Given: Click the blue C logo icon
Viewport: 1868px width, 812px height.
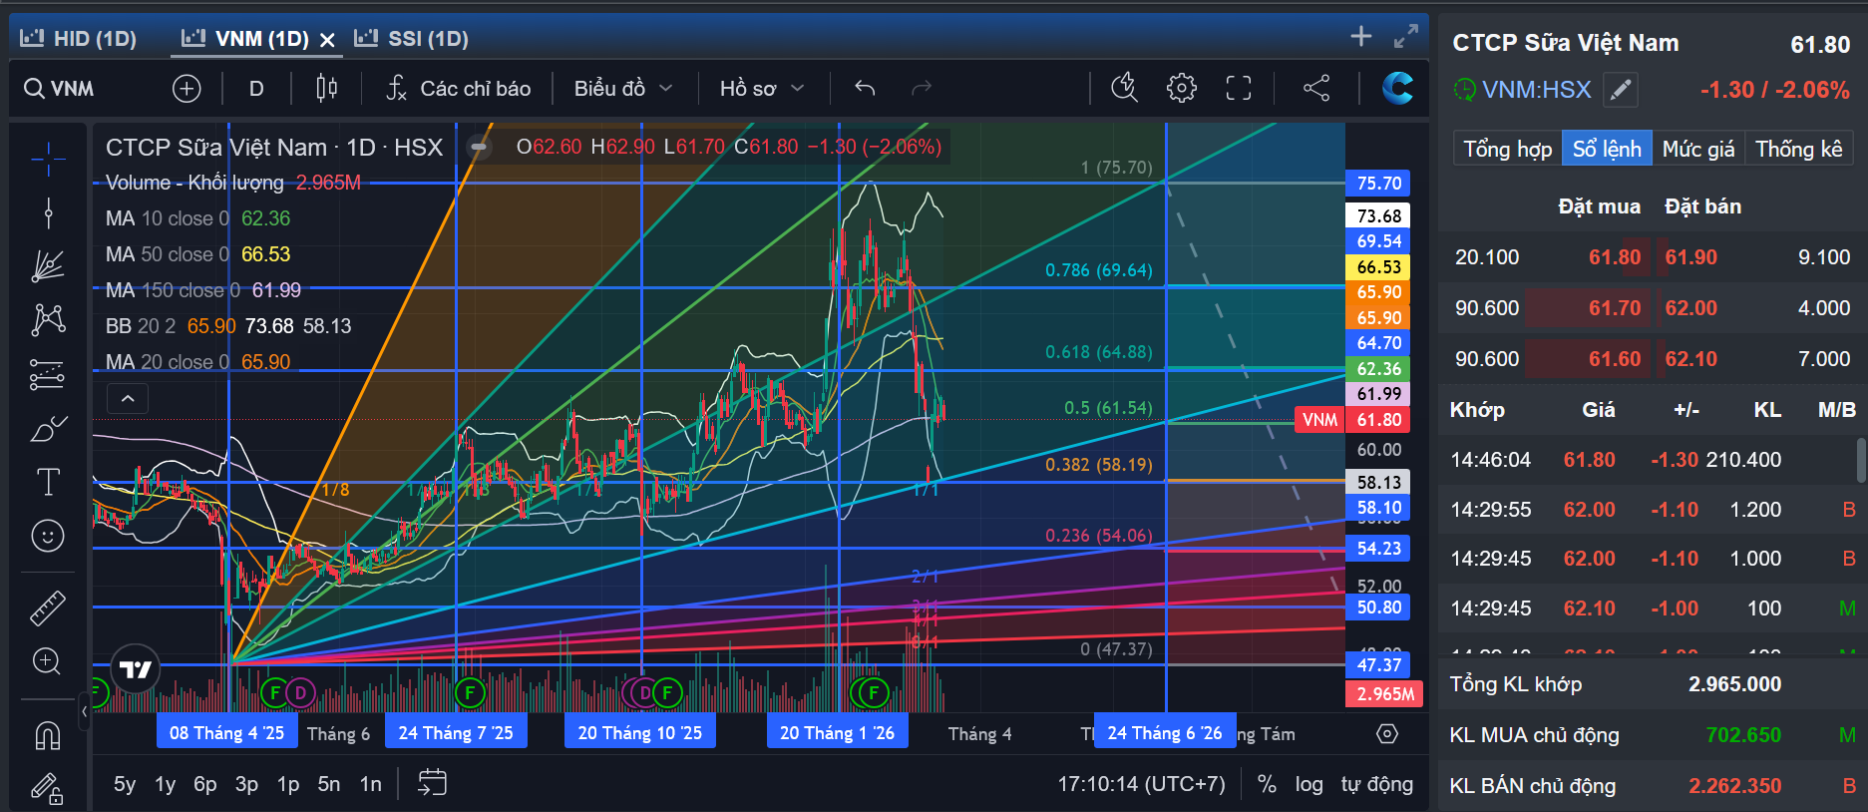Looking at the screenshot, I should click(1397, 89).
